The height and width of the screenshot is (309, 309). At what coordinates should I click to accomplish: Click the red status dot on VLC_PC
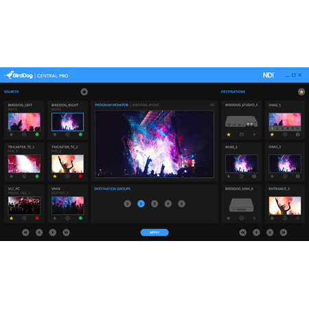[37, 218]
